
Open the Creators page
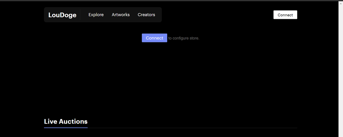pyautogui.click(x=146, y=15)
